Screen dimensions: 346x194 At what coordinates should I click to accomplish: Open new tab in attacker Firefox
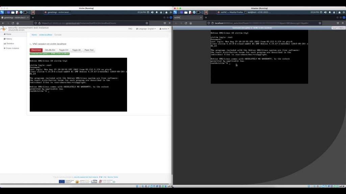206,17
